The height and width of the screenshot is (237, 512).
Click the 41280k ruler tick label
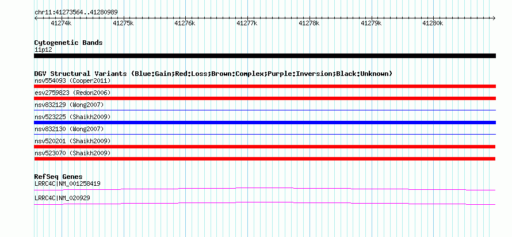(433, 23)
